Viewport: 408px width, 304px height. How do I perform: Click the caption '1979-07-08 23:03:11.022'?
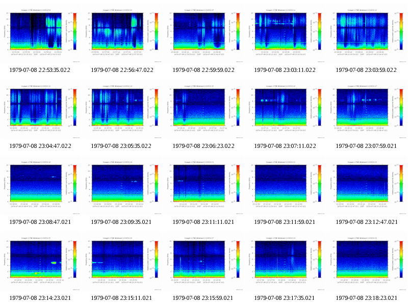point(285,70)
